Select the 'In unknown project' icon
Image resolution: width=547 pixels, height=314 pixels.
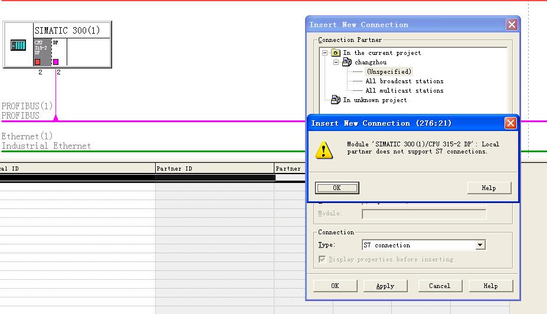[336, 100]
